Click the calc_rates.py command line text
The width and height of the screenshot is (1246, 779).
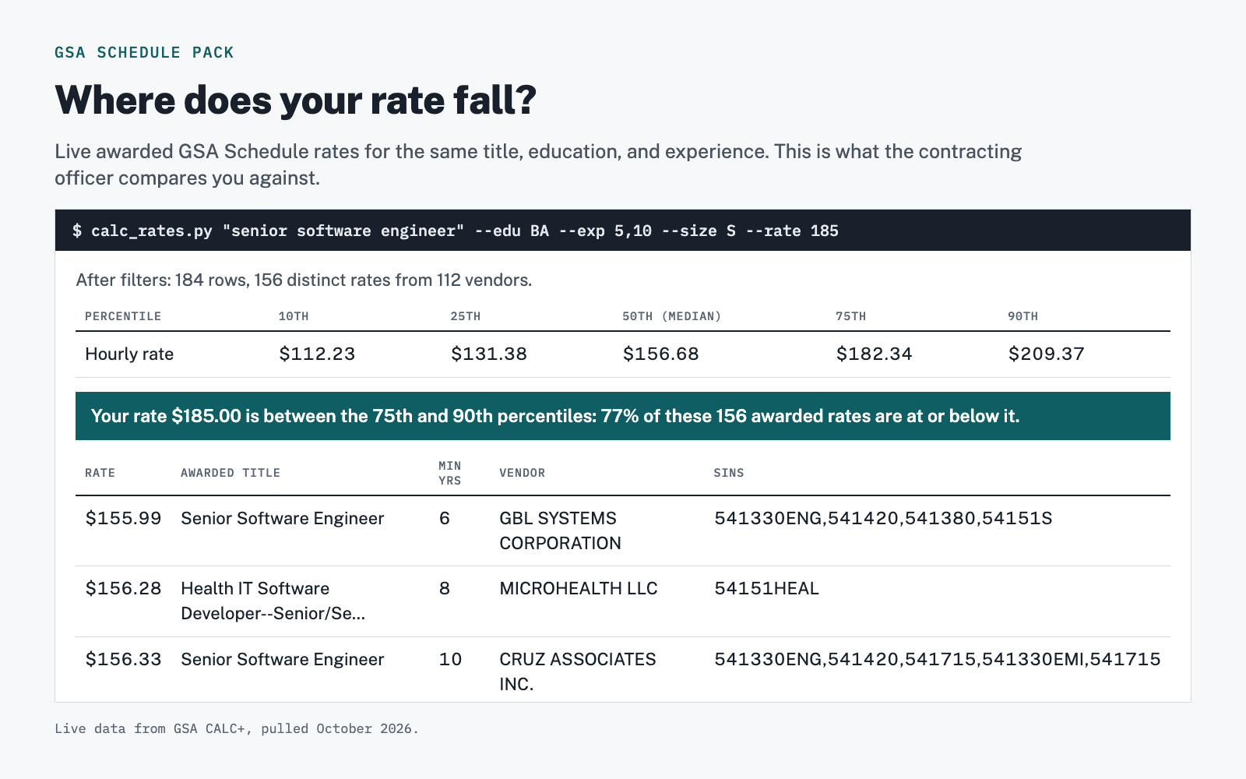[456, 231]
